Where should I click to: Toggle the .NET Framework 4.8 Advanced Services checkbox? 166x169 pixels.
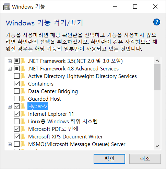pos(17,68)
